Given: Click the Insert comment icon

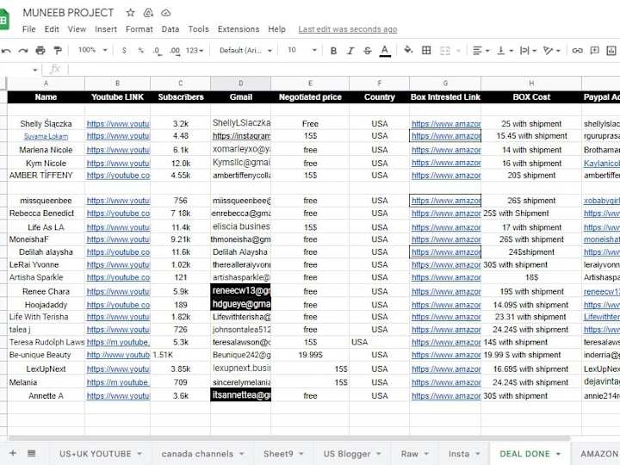Looking at the screenshot, I should (x=594, y=50).
